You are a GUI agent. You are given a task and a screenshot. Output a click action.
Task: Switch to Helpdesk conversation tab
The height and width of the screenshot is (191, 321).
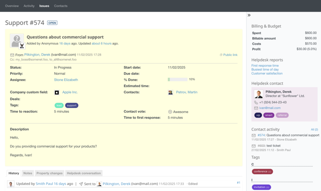[84, 173]
